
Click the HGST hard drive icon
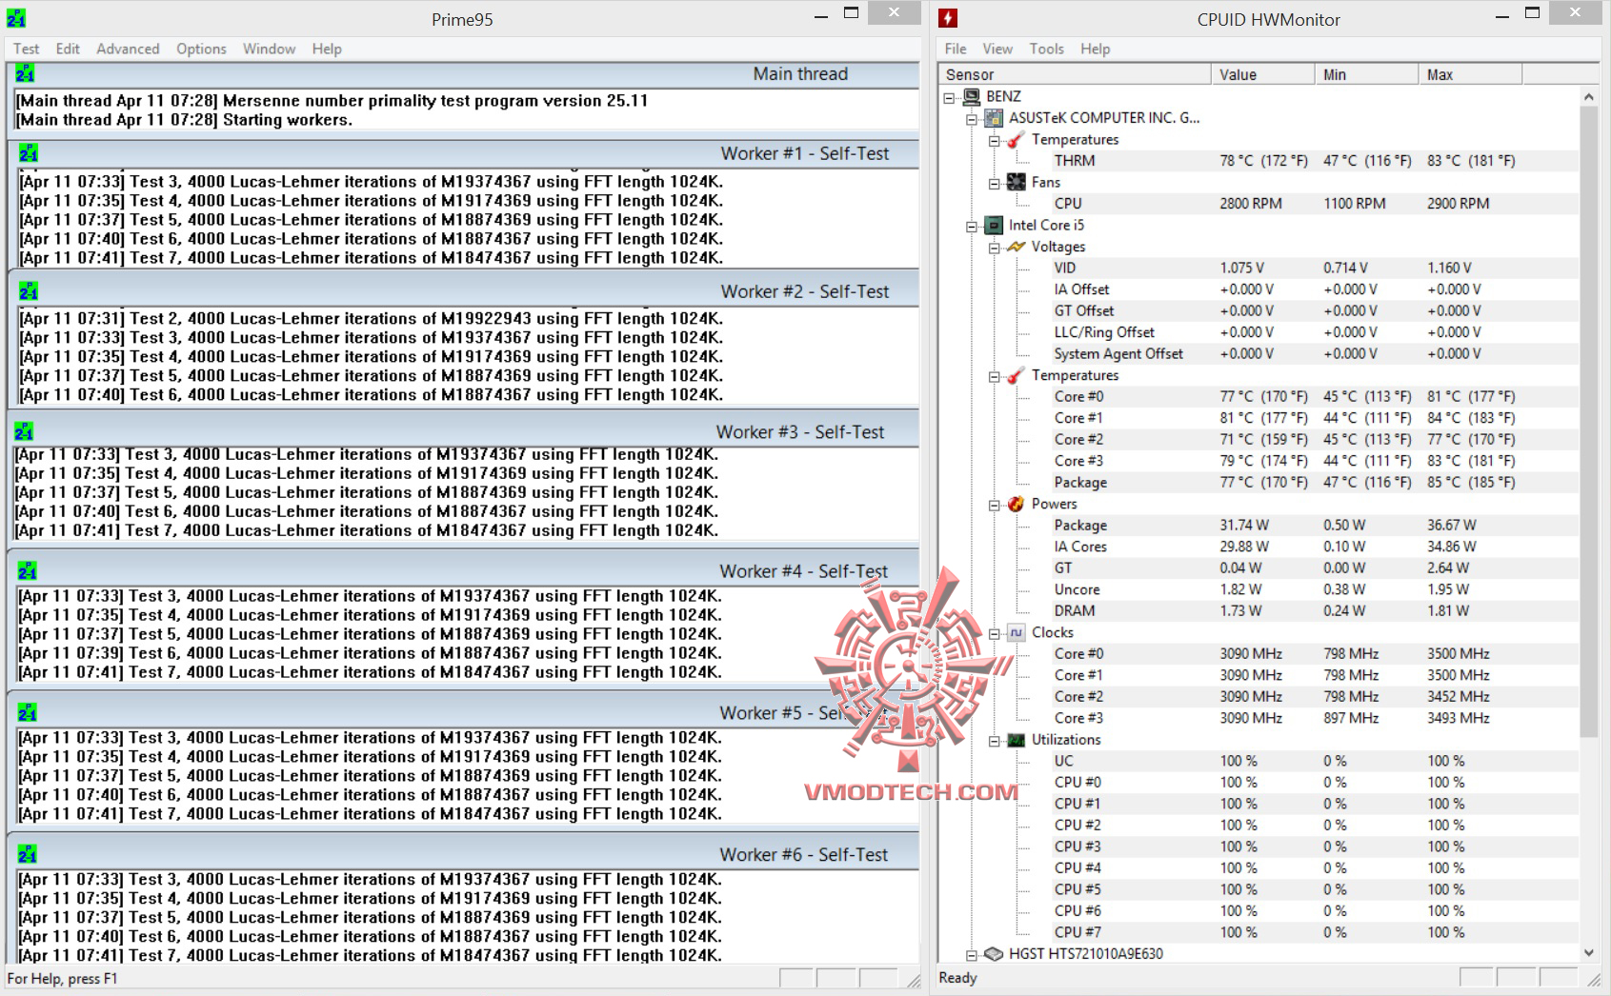[x=994, y=953]
